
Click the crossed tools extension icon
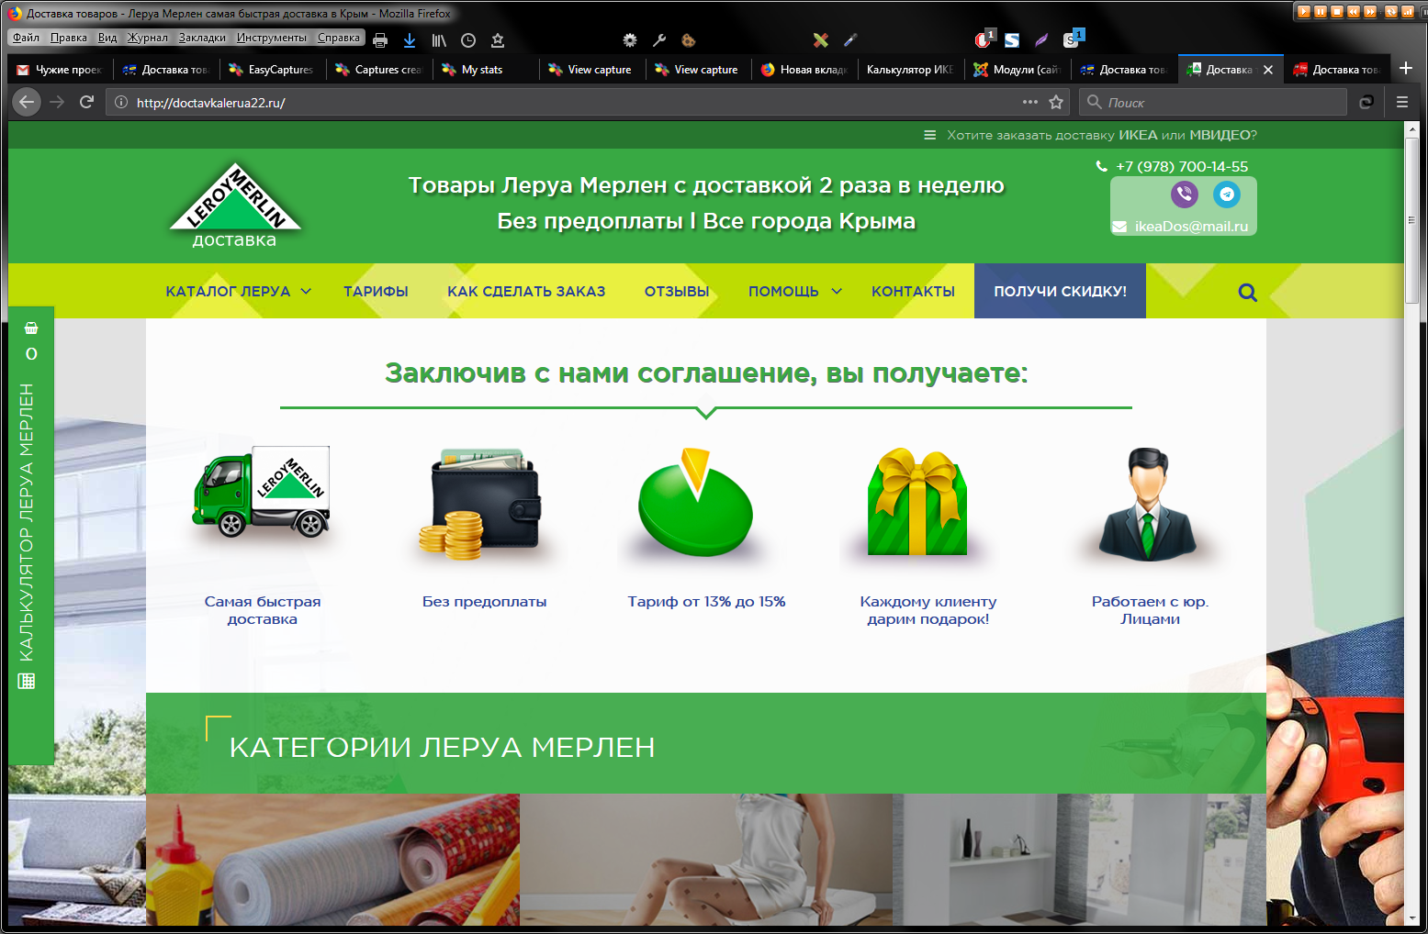[820, 40]
